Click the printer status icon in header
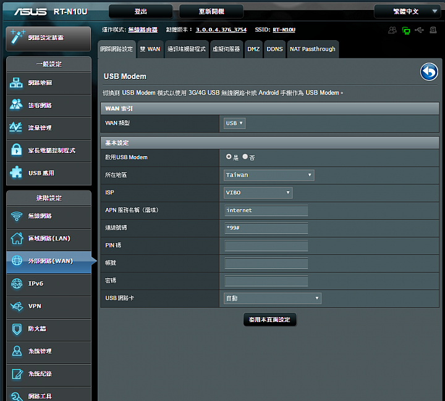 click(433, 30)
